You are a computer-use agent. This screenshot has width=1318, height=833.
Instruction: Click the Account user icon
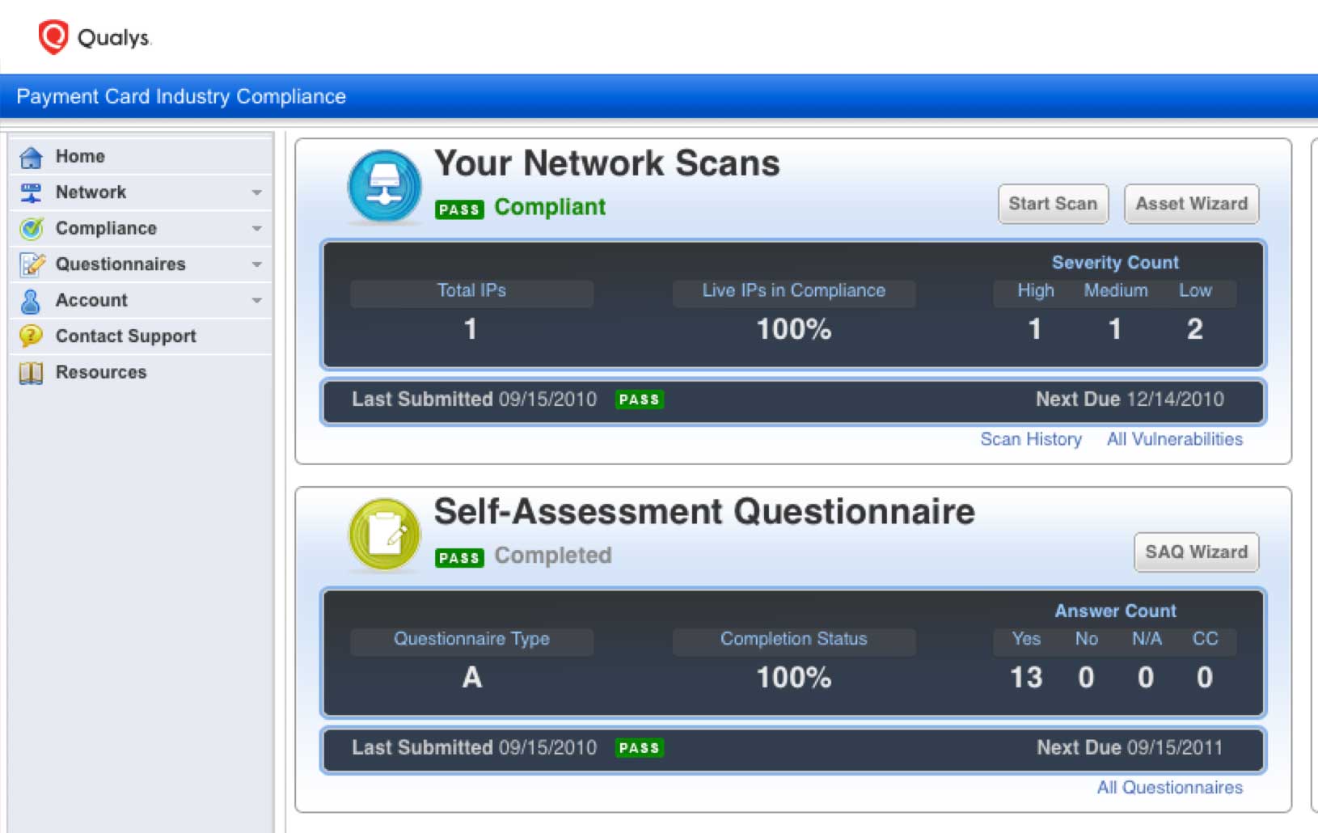click(x=31, y=300)
